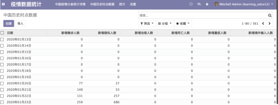Go to next page arrow

point(269,23)
